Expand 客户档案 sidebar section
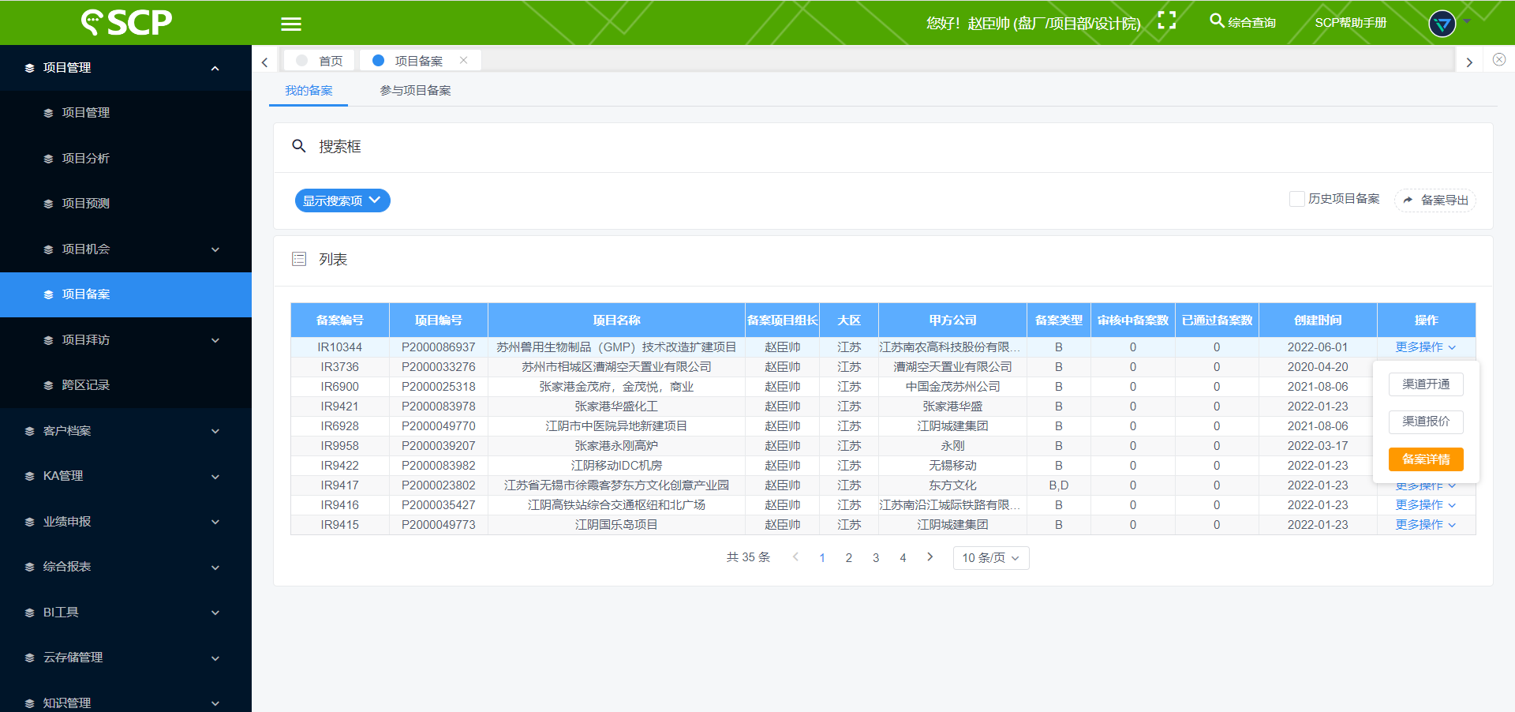 (125, 431)
